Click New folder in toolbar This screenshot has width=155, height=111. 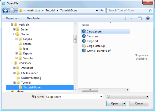click(34, 18)
